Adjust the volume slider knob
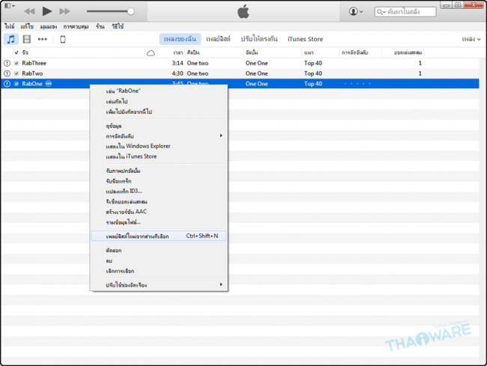 [x=131, y=11]
